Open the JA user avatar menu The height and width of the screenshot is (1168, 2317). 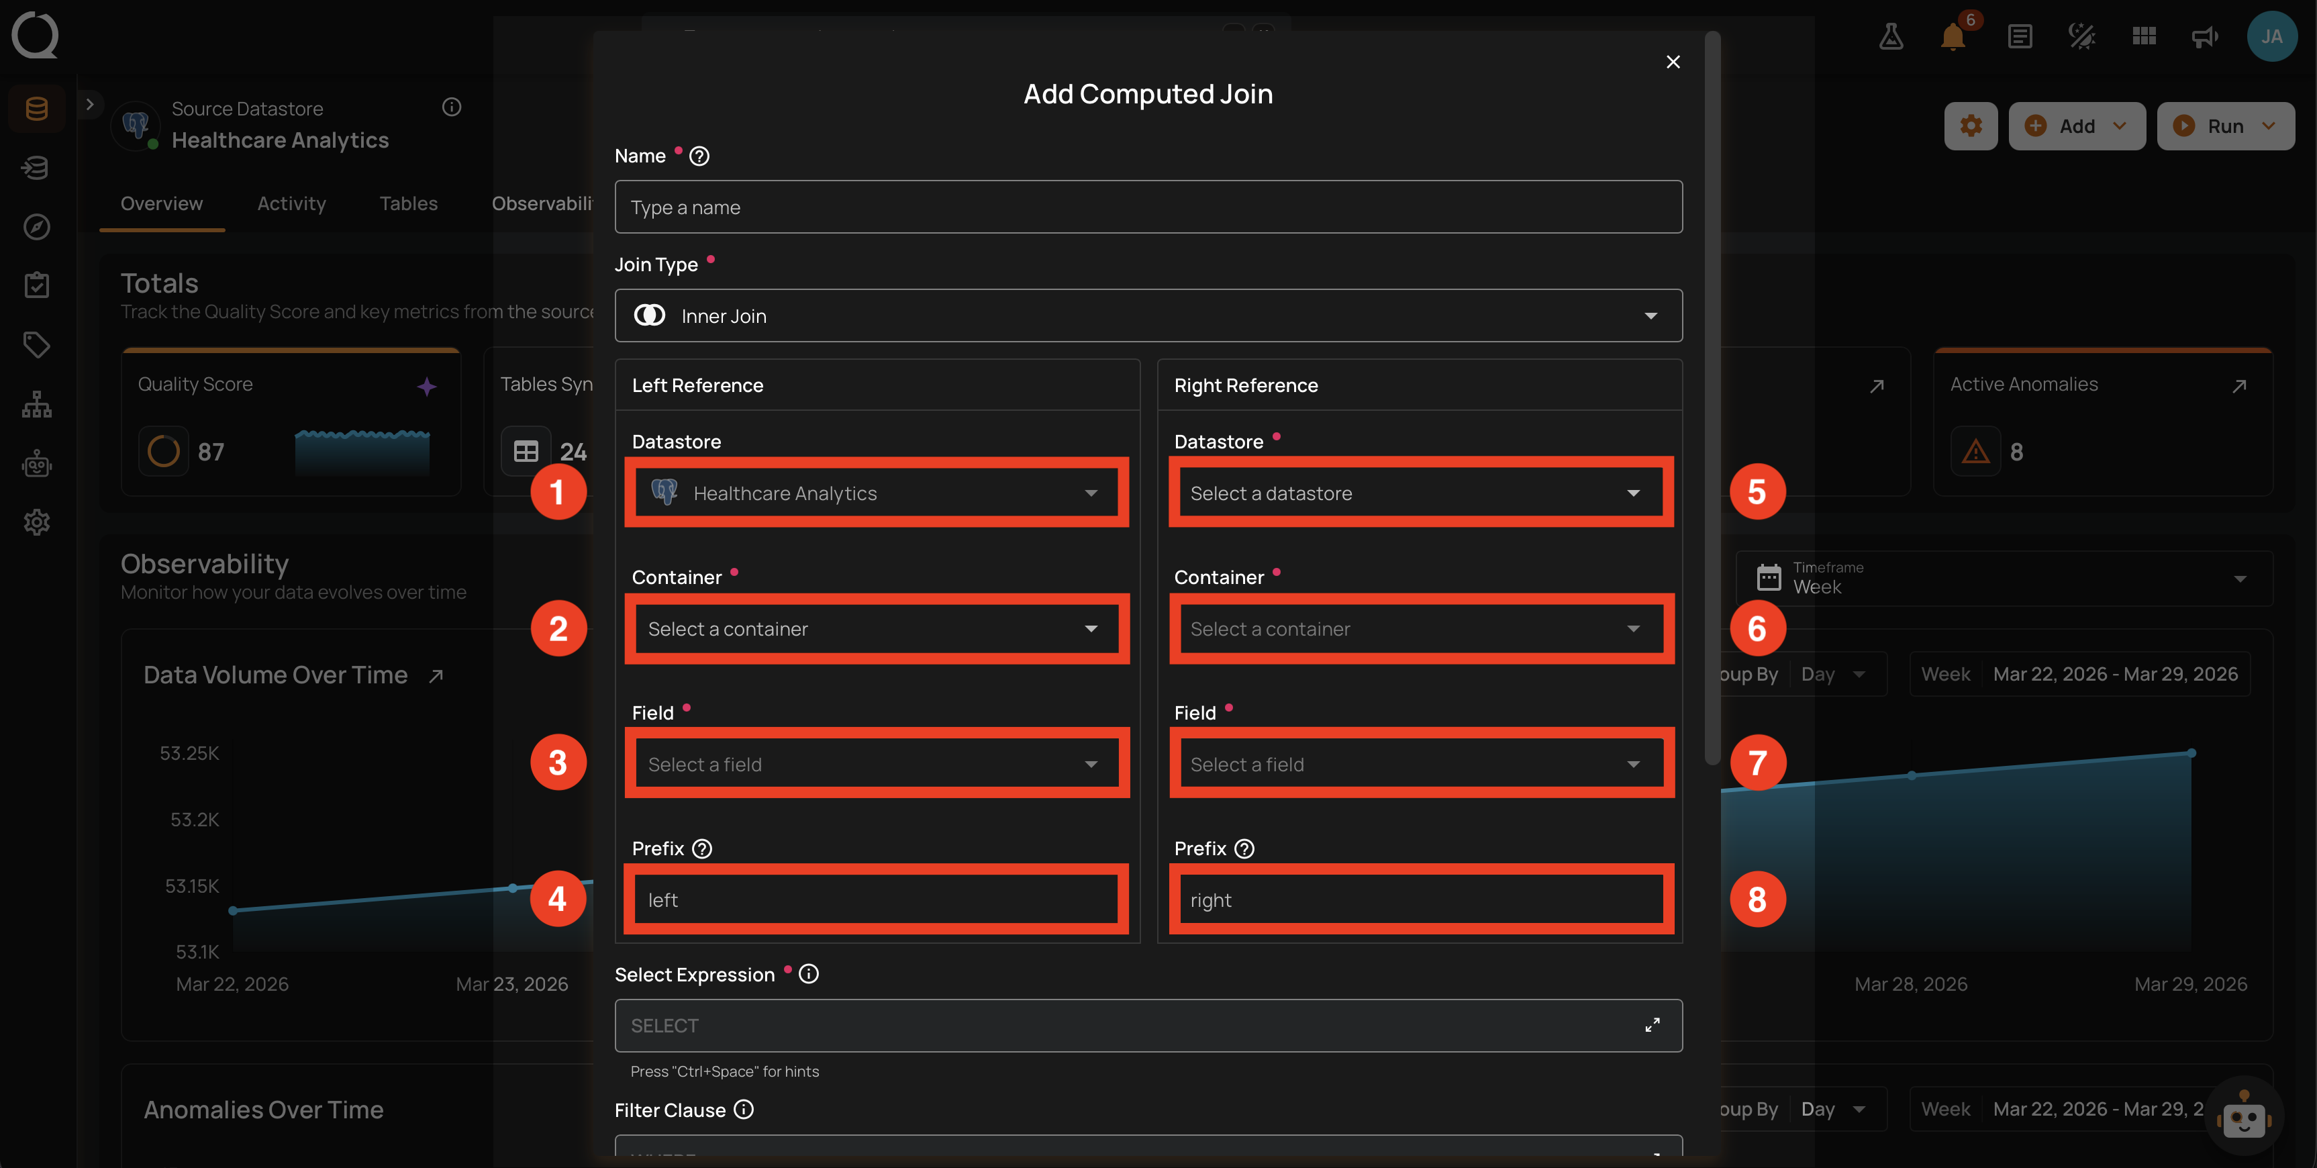(x=2272, y=36)
